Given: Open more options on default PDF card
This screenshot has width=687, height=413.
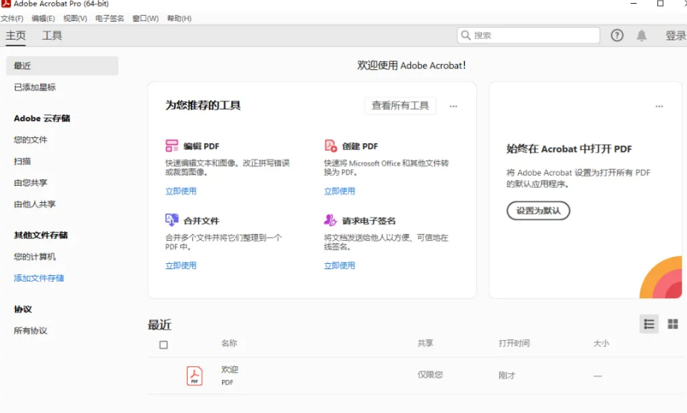Looking at the screenshot, I should (659, 106).
